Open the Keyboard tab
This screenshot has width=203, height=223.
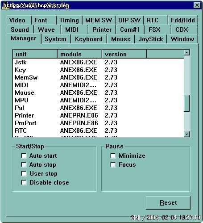pos(89,39)
